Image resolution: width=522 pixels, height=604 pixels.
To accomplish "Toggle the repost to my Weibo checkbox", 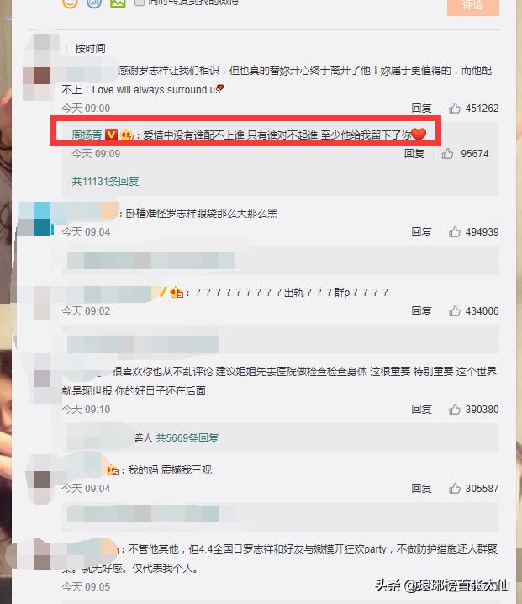I will [140, 3].
